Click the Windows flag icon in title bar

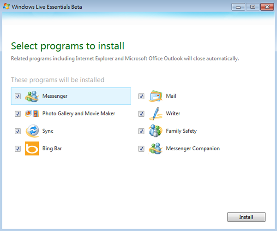click(x=6, y=6)
